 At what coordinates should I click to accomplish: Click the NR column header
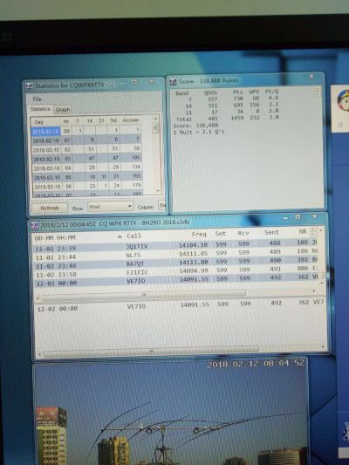[303, 231]
